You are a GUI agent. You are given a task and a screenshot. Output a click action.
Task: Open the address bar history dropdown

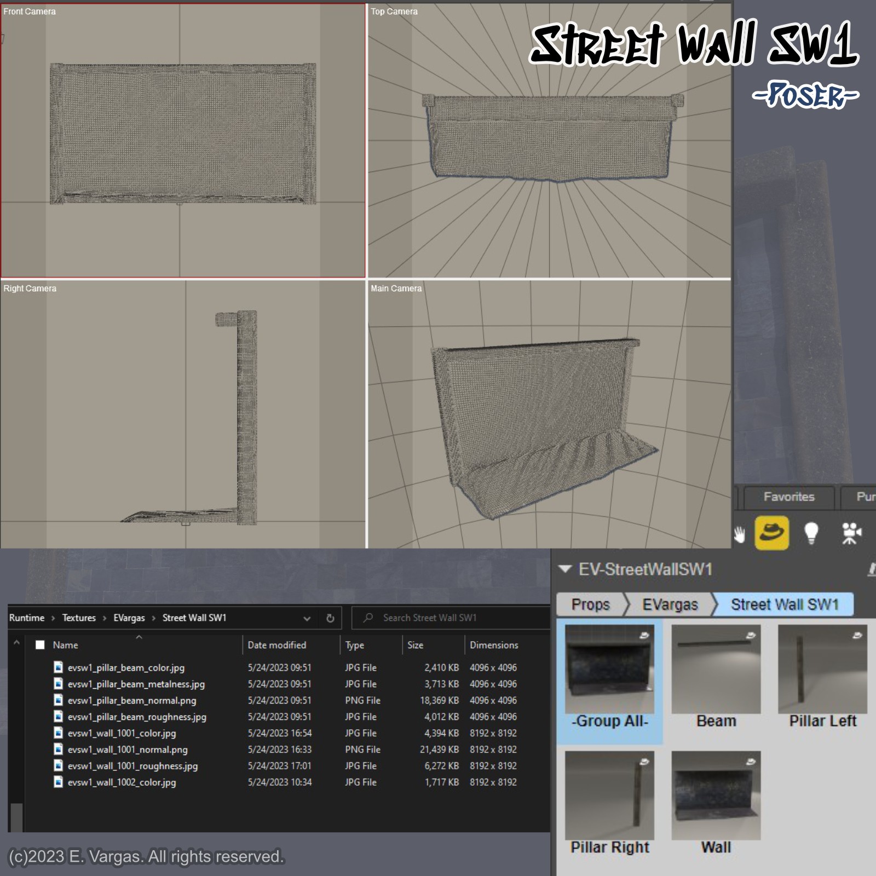[x=307, y=618]
